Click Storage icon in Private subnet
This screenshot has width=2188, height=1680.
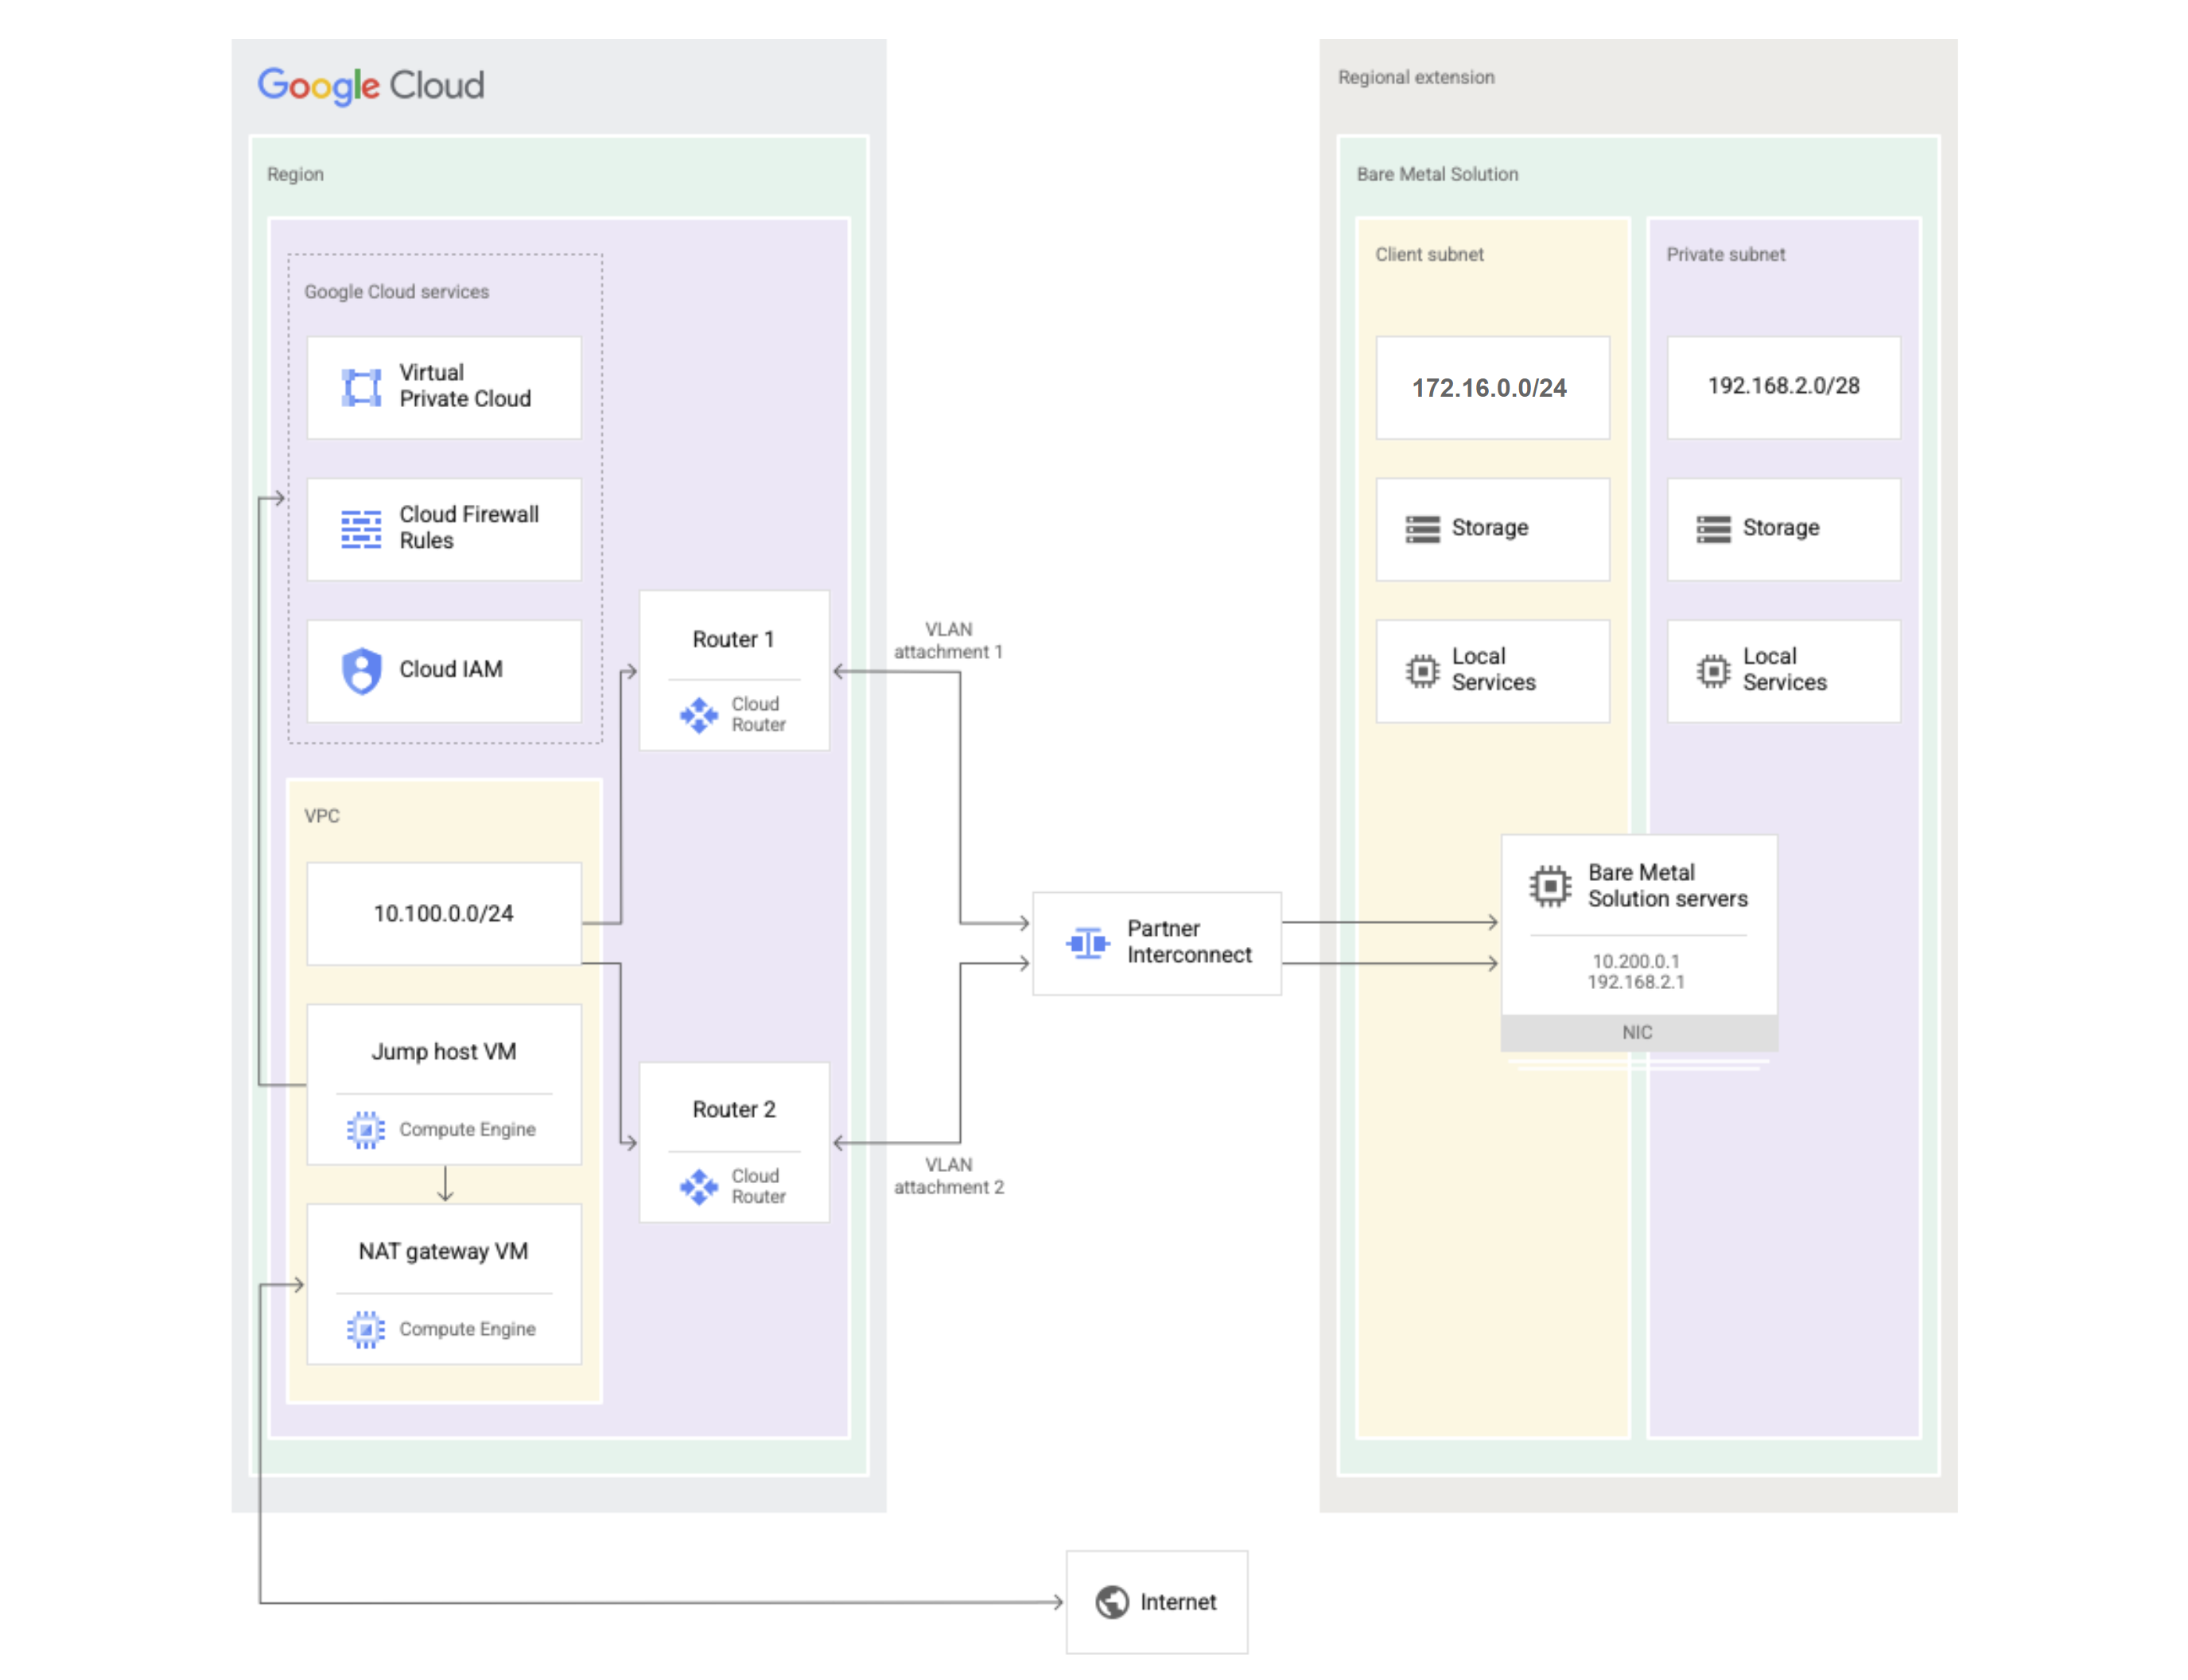[1713, 529]
